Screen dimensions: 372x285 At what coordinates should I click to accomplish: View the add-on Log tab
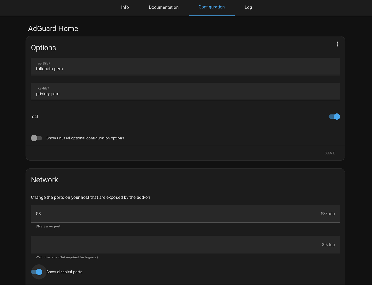[248, 7]
